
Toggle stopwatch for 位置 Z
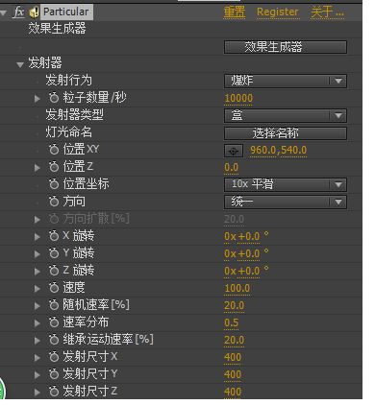(54, 167)
